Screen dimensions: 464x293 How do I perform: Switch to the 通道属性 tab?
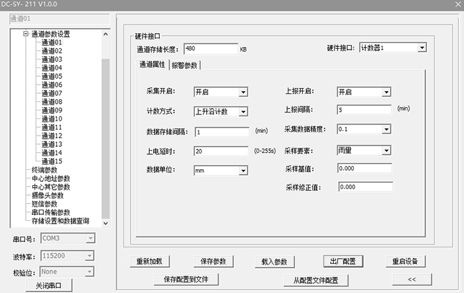[151, 65]
